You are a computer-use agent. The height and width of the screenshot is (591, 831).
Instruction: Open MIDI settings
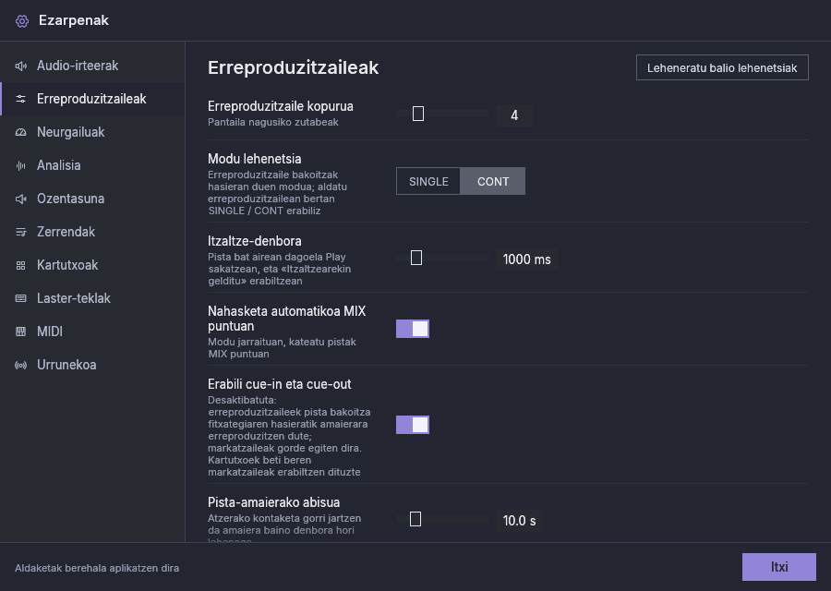[x=92, y=332]
